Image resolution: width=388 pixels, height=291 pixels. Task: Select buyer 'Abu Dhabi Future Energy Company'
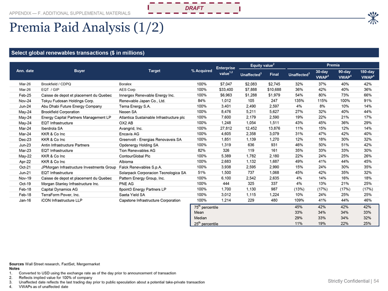(x=71, y=106)
